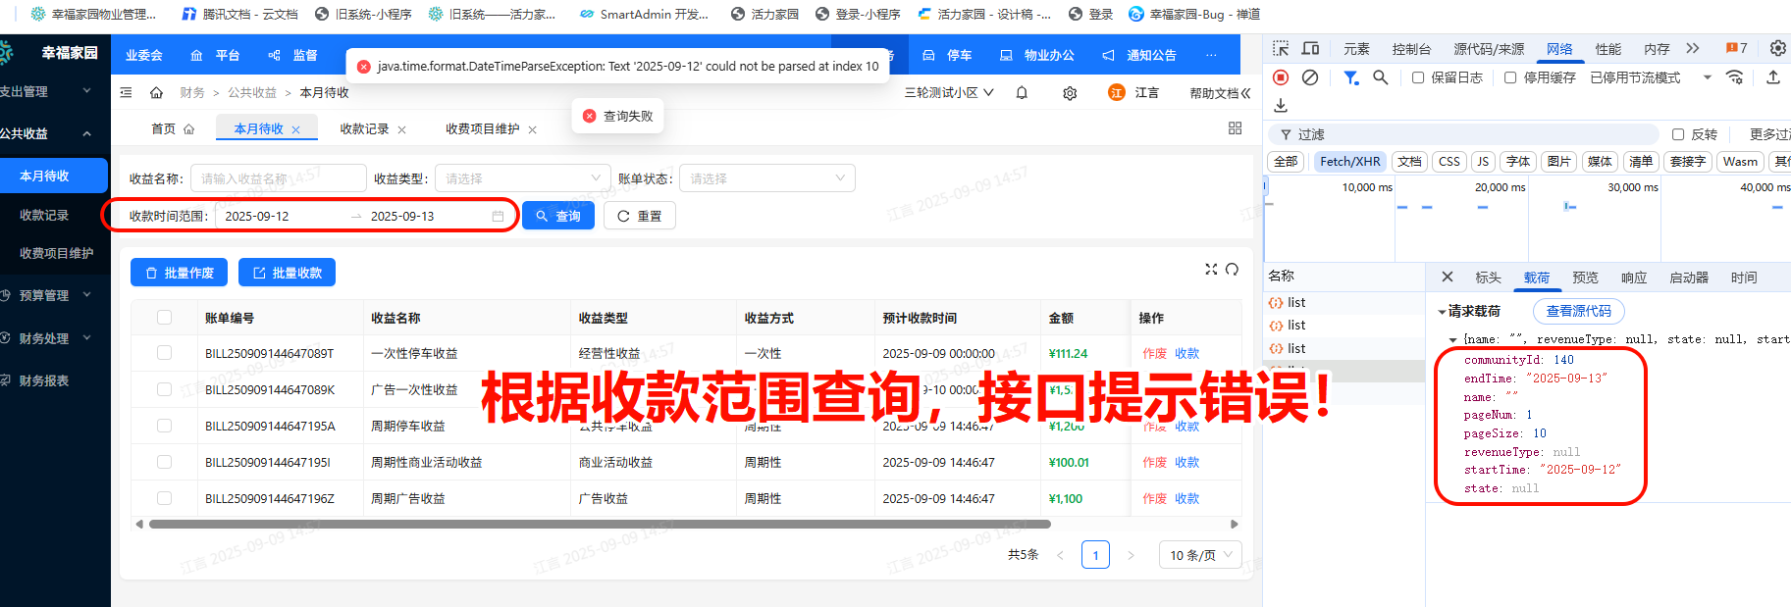
Task: Check the 停用缓存 checkbox
Action: pos(1510,77)
